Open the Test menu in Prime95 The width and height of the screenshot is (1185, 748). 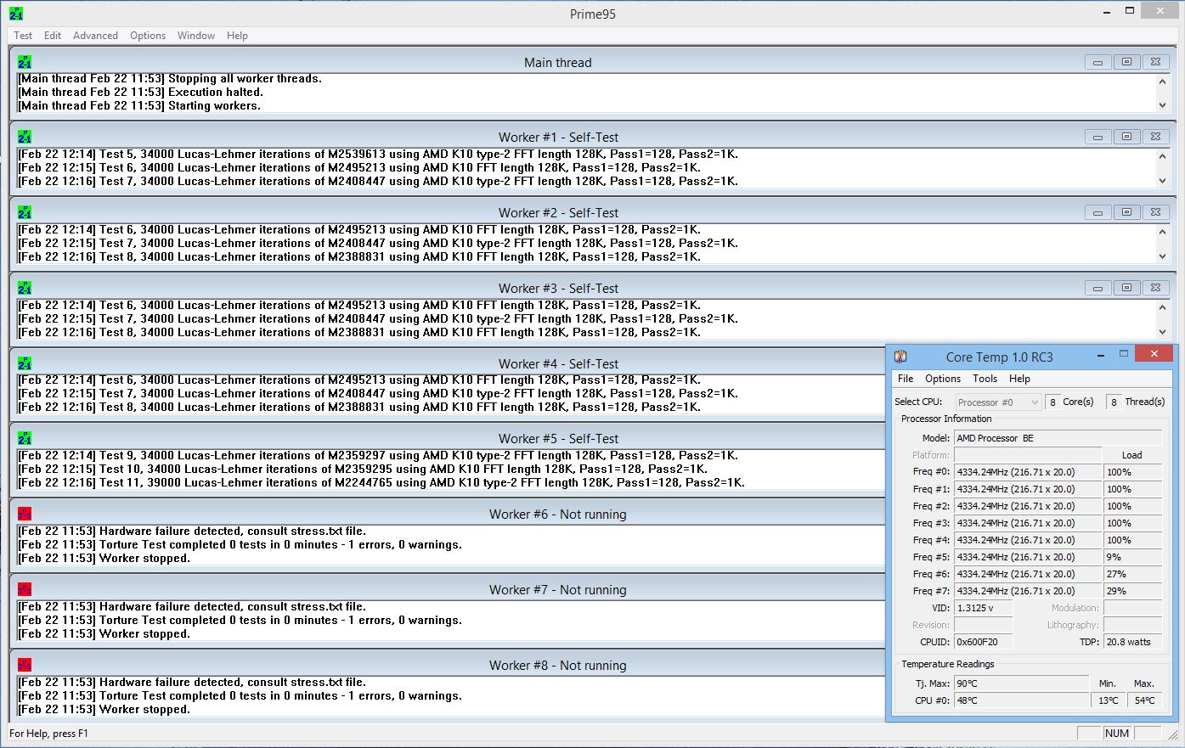coord(23,36)
